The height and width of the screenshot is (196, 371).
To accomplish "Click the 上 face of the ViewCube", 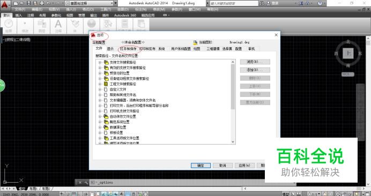I will pos(348,53).
